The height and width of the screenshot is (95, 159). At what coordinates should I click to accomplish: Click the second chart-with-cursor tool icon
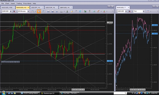53,11
